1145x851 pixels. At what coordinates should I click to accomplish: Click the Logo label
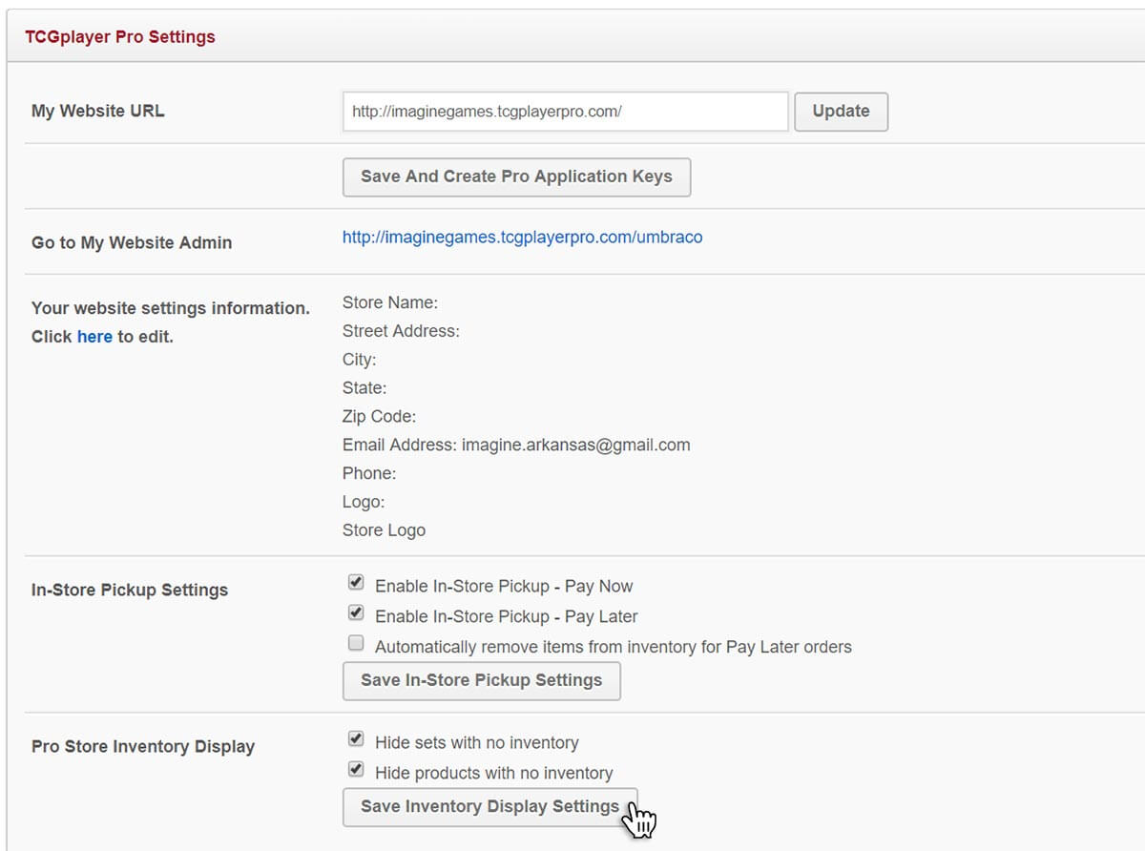pyautogui.click(x=364, y=503)
